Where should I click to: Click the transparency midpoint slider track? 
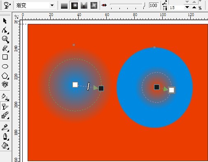pos(128,5)
